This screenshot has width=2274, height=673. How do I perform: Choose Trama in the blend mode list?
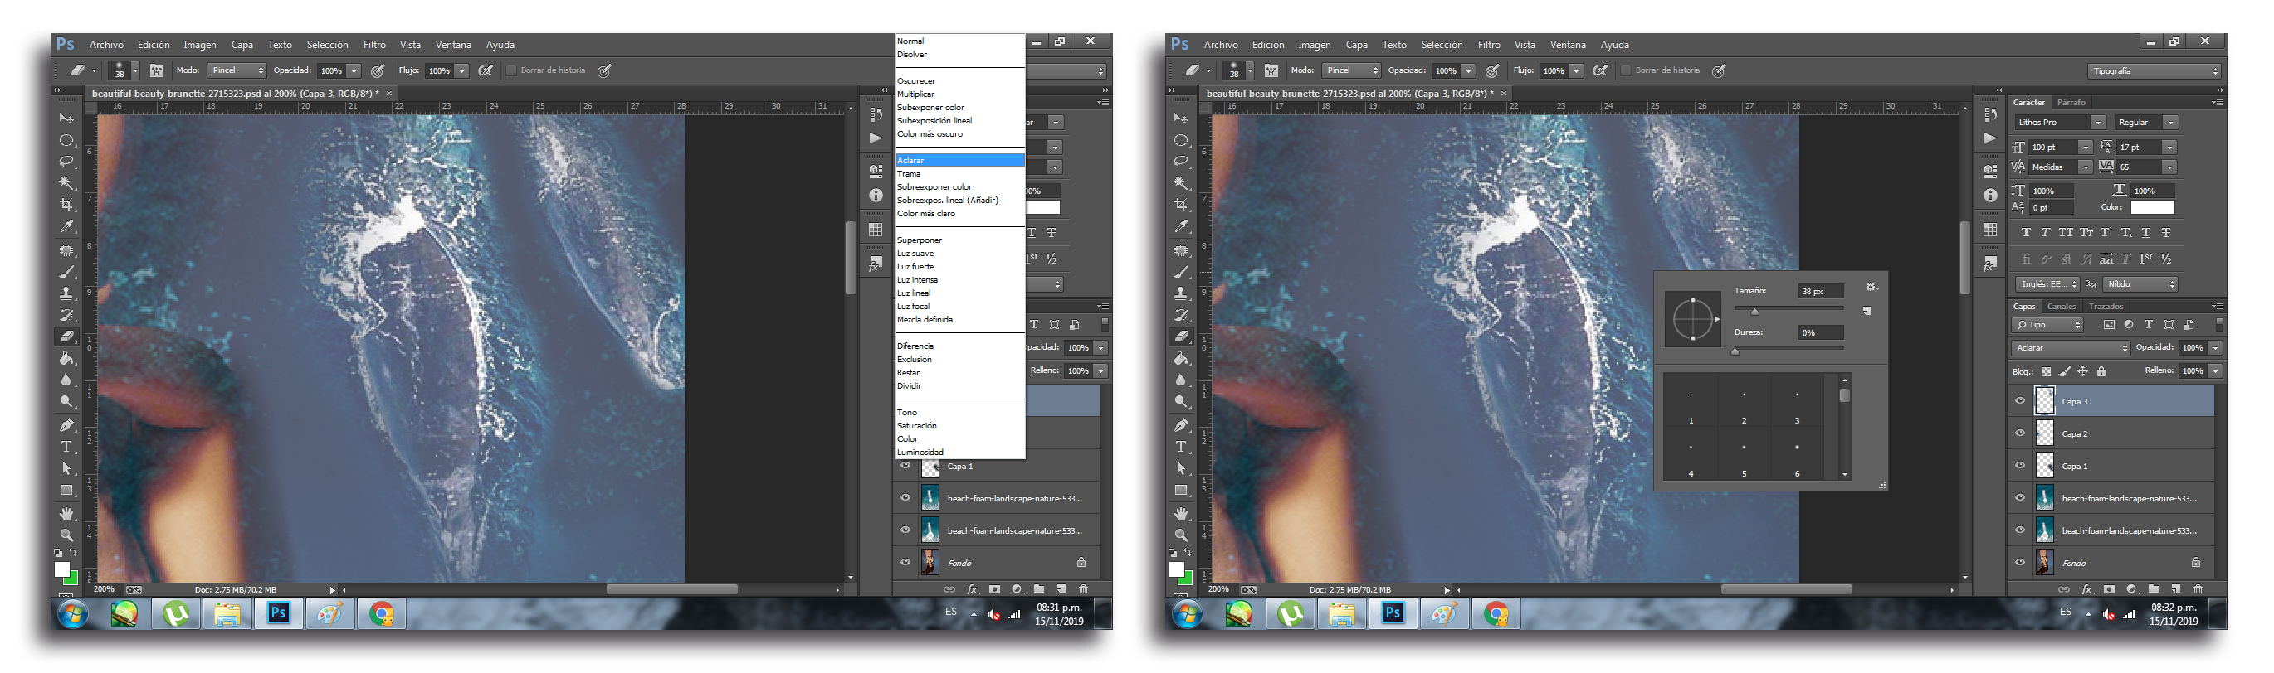click(909, 174)
